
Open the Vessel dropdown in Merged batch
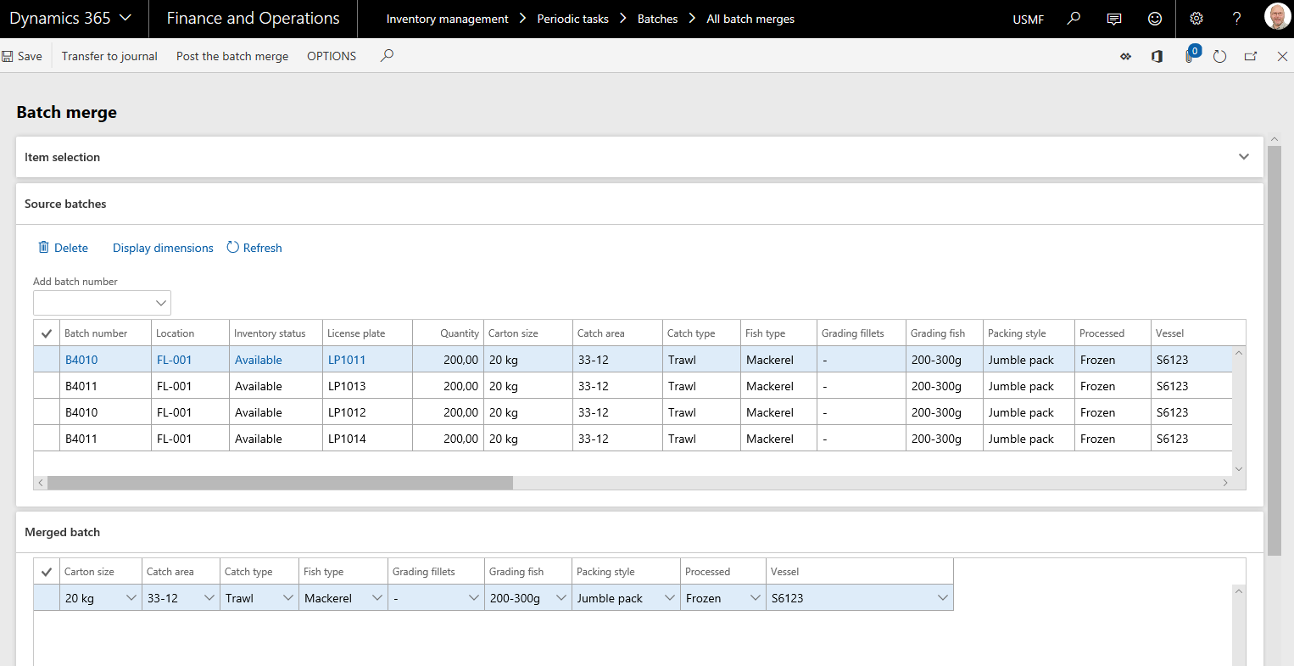[x=942, y=597]
